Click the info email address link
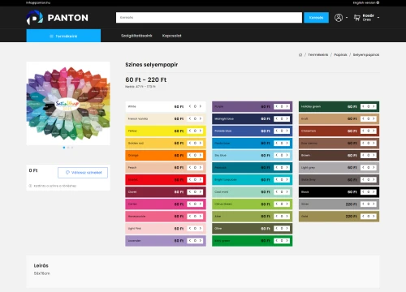Screen dimensions: 406x292 coord(38,2)
